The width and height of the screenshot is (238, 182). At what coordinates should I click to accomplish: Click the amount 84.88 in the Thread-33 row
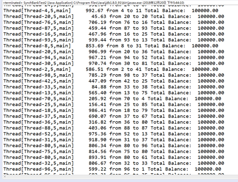(99, 87)
